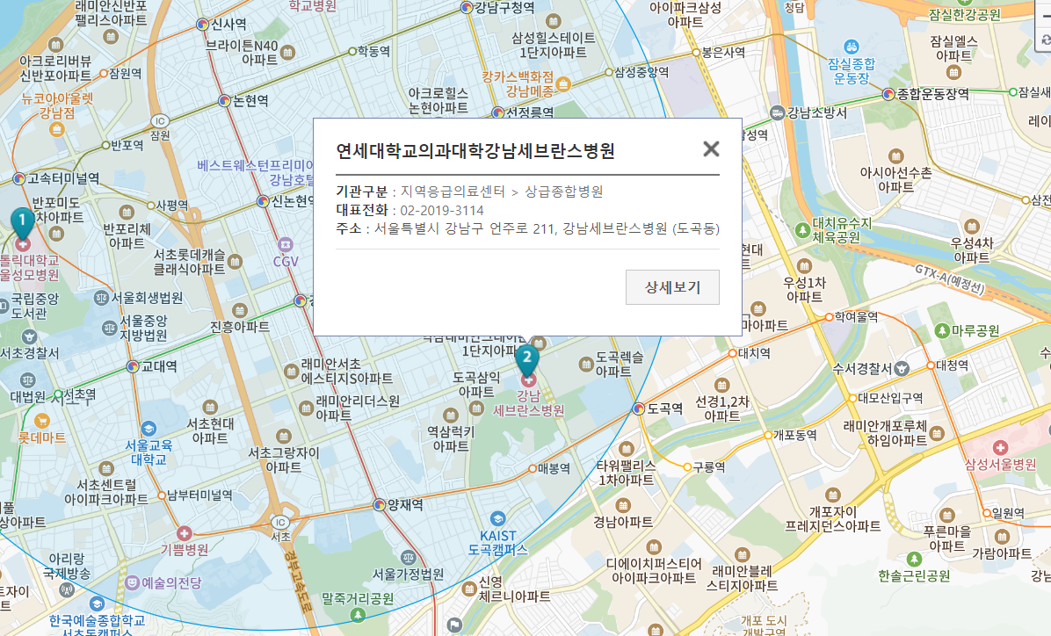The image size is (1051, 636).
Task: Click the 캉카스백화점 강남메종 store icon
Action: click(563, 84)
